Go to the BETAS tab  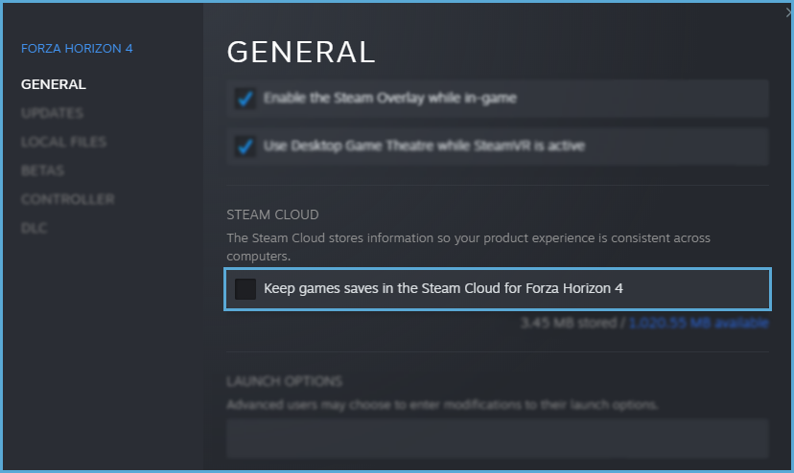(x=42, y=170)
